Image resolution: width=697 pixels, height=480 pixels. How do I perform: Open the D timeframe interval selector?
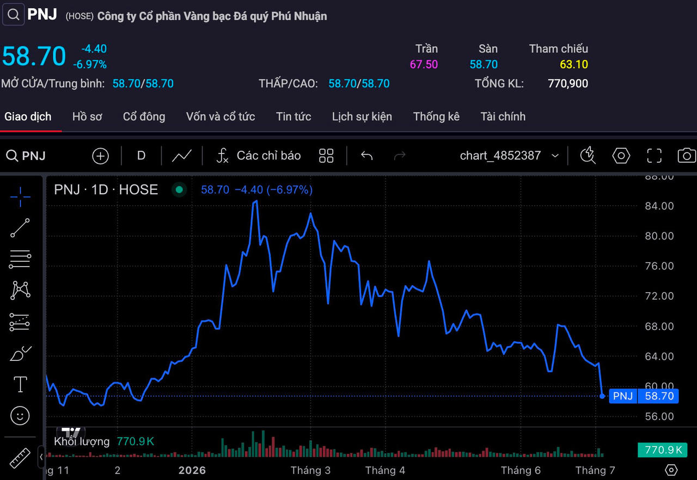141,156
